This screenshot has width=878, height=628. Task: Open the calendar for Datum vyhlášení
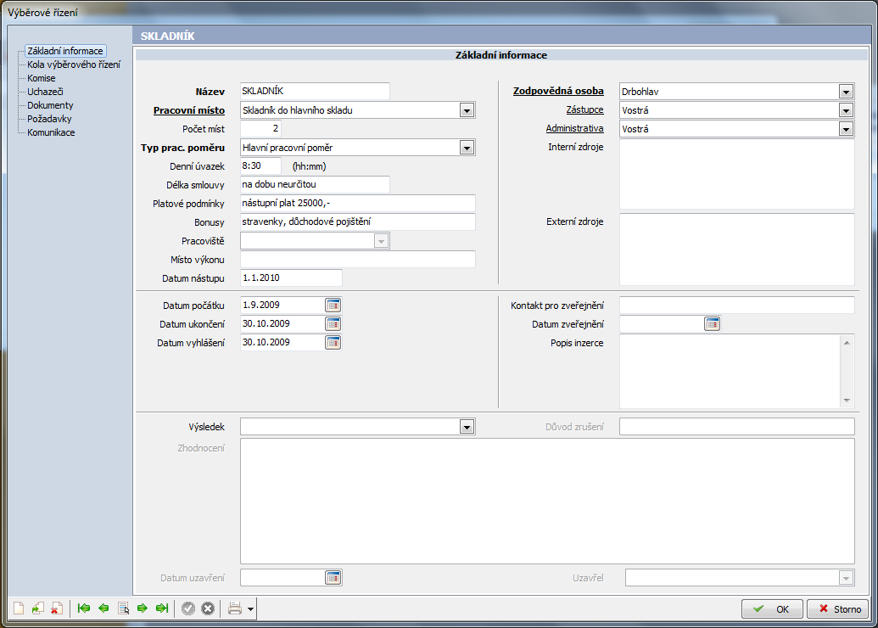point(333,342)
